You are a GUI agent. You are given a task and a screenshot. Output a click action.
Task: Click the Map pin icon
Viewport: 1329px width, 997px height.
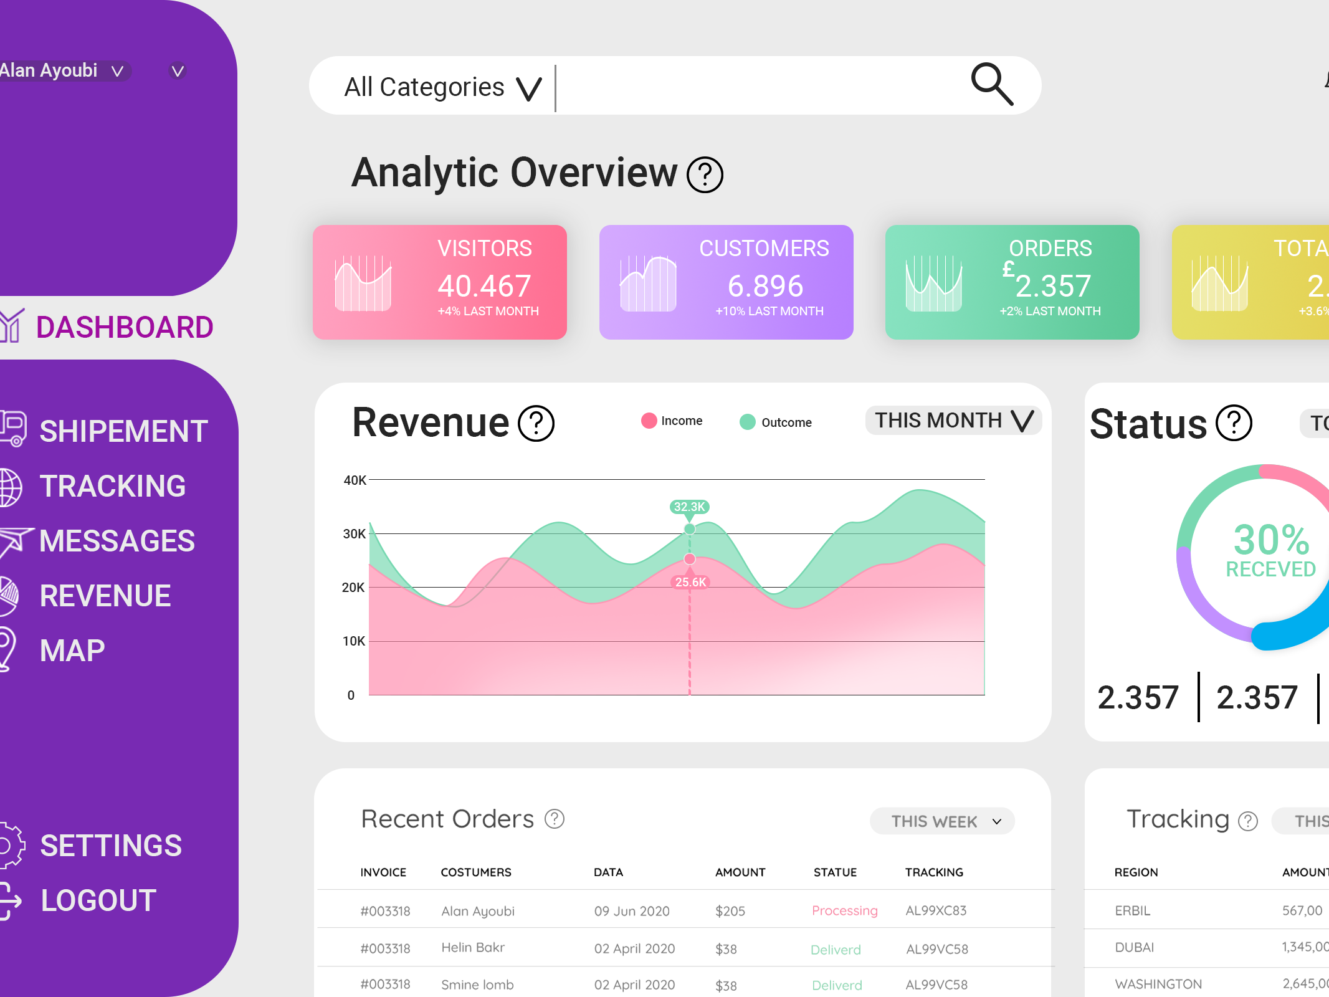click(7, 649)
